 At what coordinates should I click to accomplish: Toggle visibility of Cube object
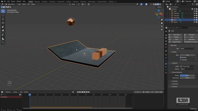pos(194,11)
